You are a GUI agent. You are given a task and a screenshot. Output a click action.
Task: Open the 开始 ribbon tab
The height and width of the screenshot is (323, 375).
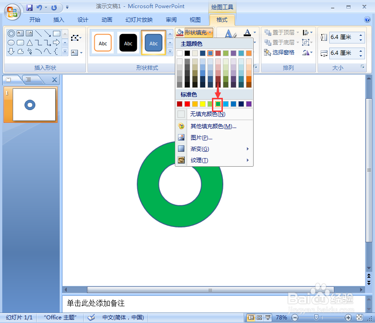(35, 20)
